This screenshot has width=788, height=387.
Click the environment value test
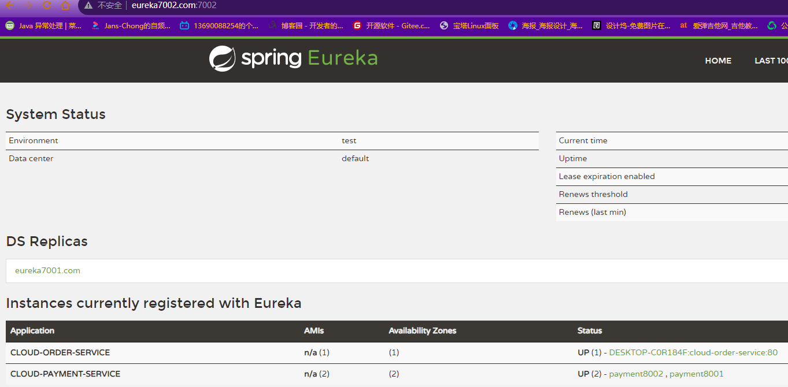pyautogui.click(x=349, y=140)
